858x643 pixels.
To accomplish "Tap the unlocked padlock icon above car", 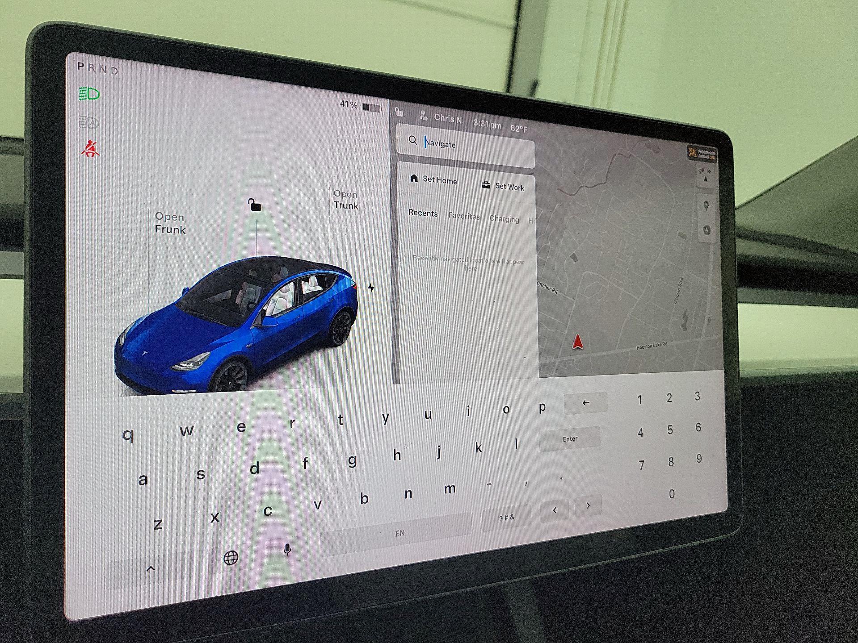I will 254,205.
